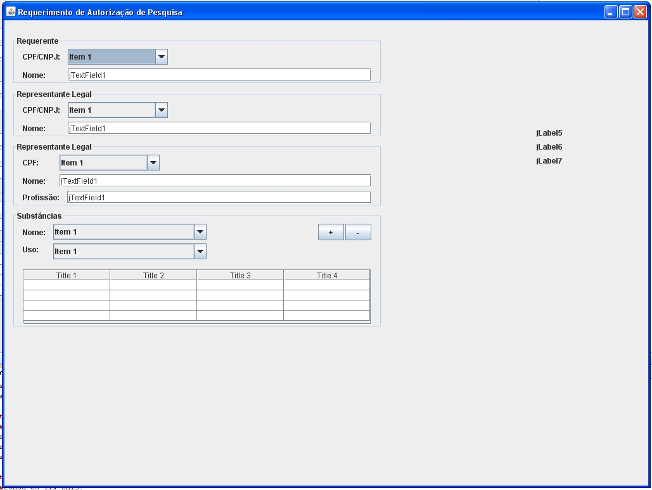Click the first row cell under Title 1
The height and width of the screenshot is (490, 652).
coord(67,285)
